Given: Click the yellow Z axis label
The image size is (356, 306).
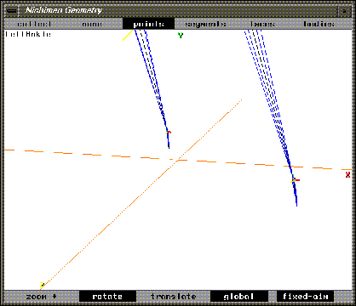Looking at the screenshot, I should pyautogui.click(x=42, y=285).
